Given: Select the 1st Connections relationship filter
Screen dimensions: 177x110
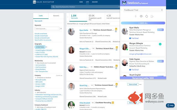Looking at the screenshot, I should [x=41, y=65].
